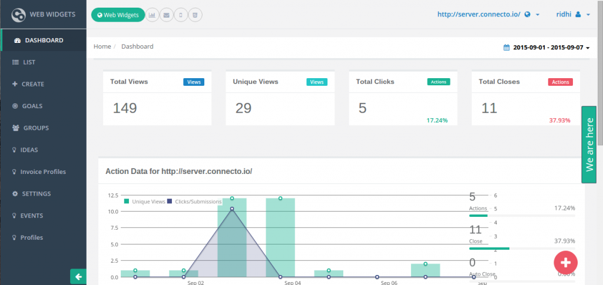603x285 pixels.
Task: Click the blue Views badge on Total Views
Action: click(x=194, y=82)
